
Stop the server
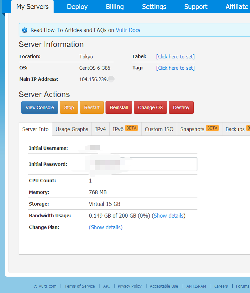coord(69,107)
